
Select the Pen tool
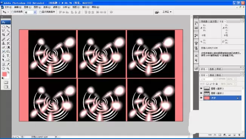pos(3,56)
